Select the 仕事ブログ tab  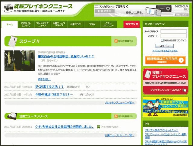pos(75,24)
